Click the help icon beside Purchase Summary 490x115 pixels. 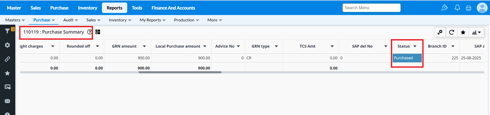pos(89,32)
